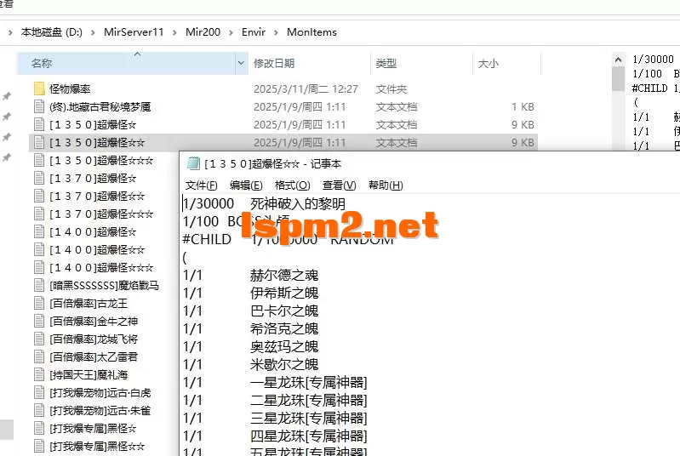Open the 怪物爆率 folder icon
The width and height of the screenshot is (680, 456).
point(39,88)
